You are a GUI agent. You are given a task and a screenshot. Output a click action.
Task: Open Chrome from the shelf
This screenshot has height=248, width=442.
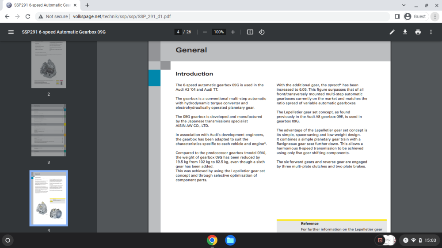pyautogui.click(x=212, y=240)
